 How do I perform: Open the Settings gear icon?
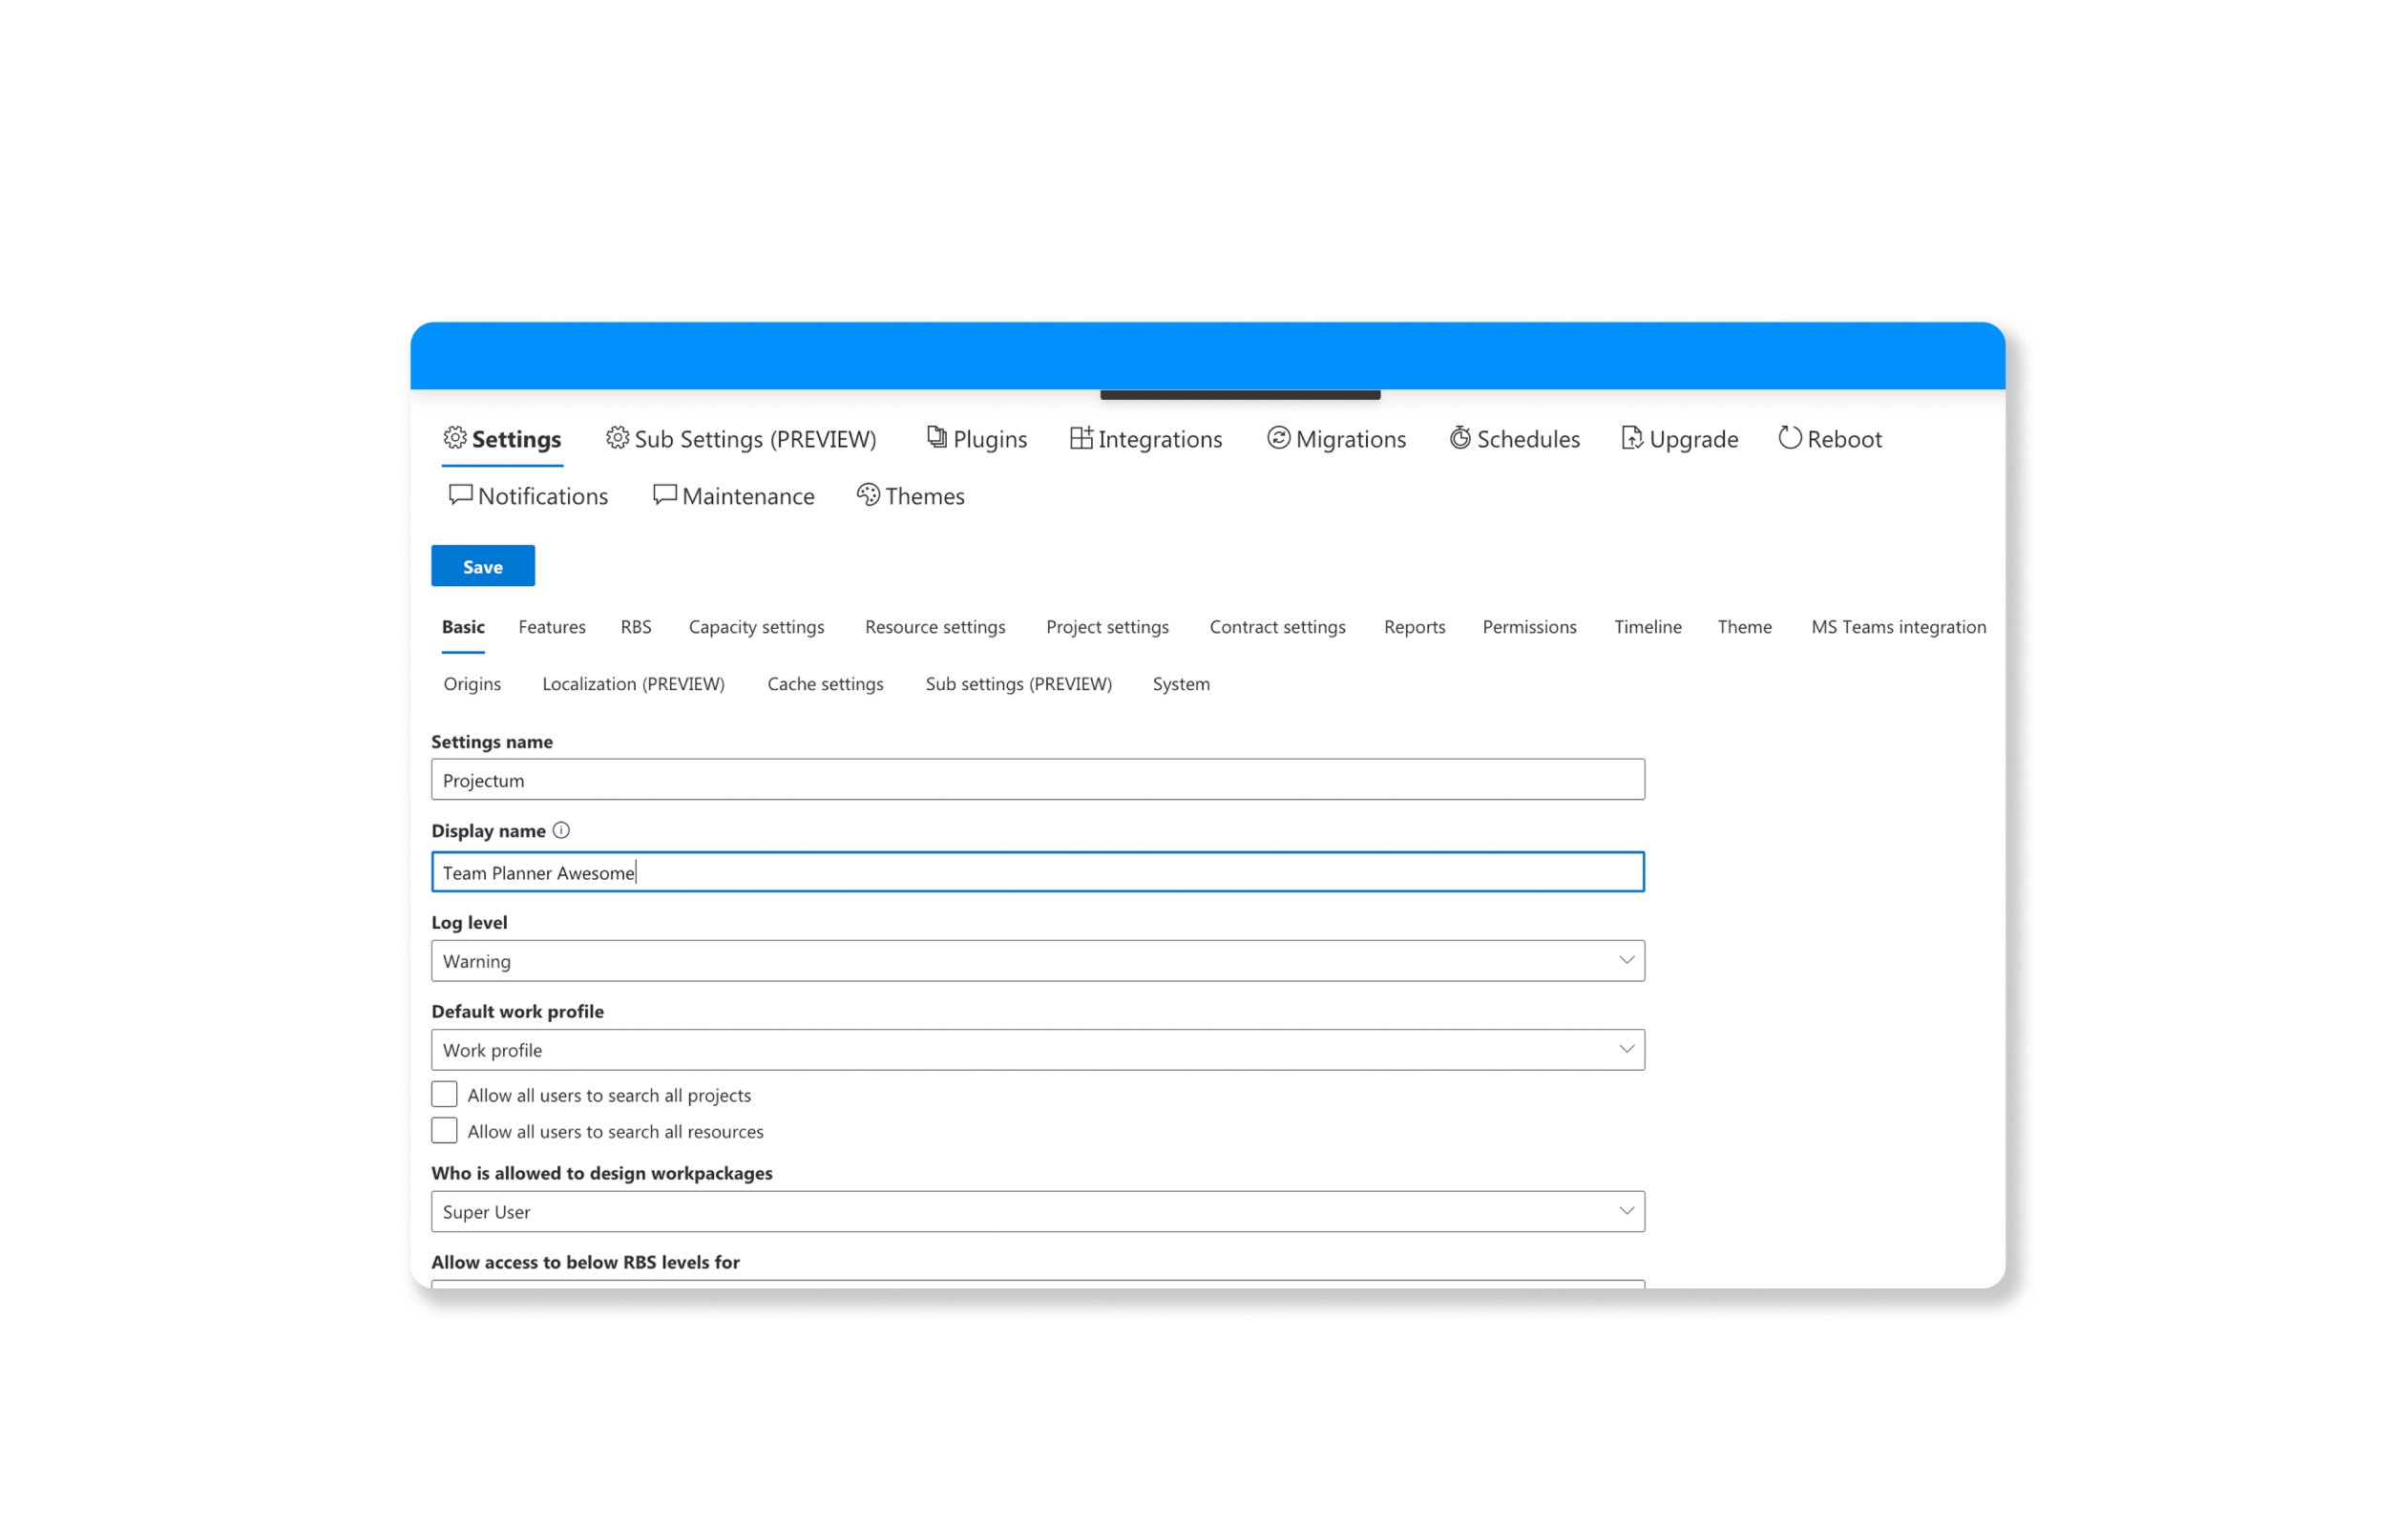(455, 438)
